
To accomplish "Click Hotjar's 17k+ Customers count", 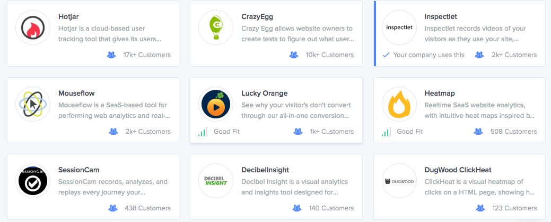I will 147,55.
